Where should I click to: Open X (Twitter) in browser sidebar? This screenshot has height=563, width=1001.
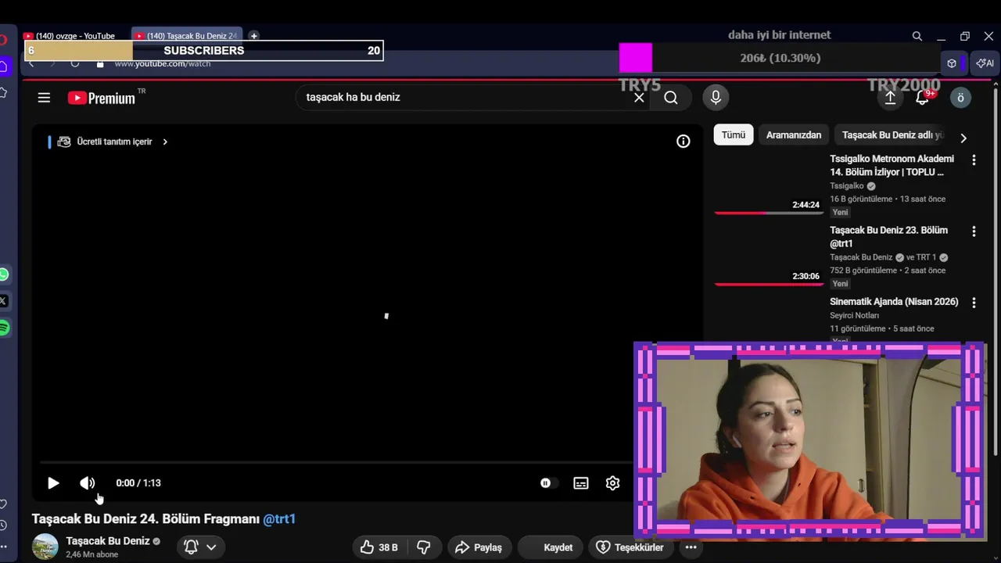[3, 300]
